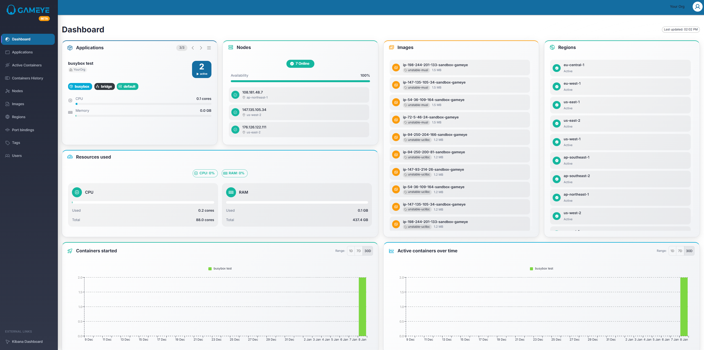Select 1D range for Containers started
Screen dimensions: 704x350
[x=351, y=251]
